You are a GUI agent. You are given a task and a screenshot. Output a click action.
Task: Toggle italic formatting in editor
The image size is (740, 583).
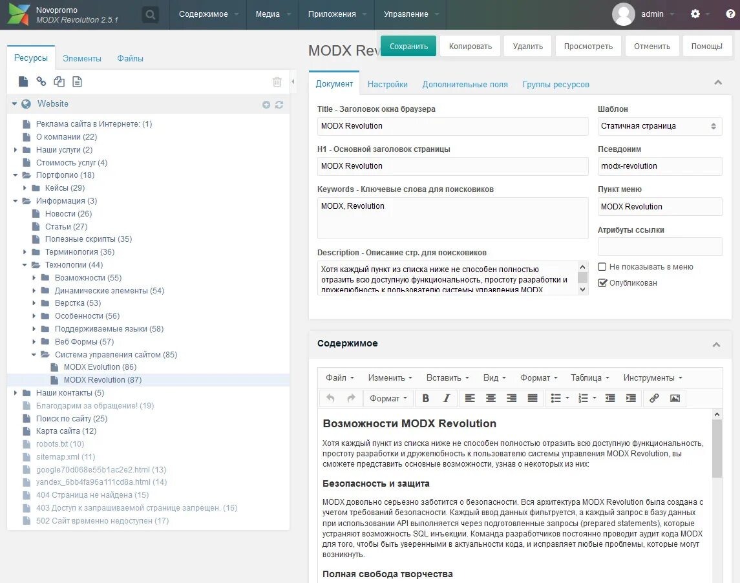[447, 398]
